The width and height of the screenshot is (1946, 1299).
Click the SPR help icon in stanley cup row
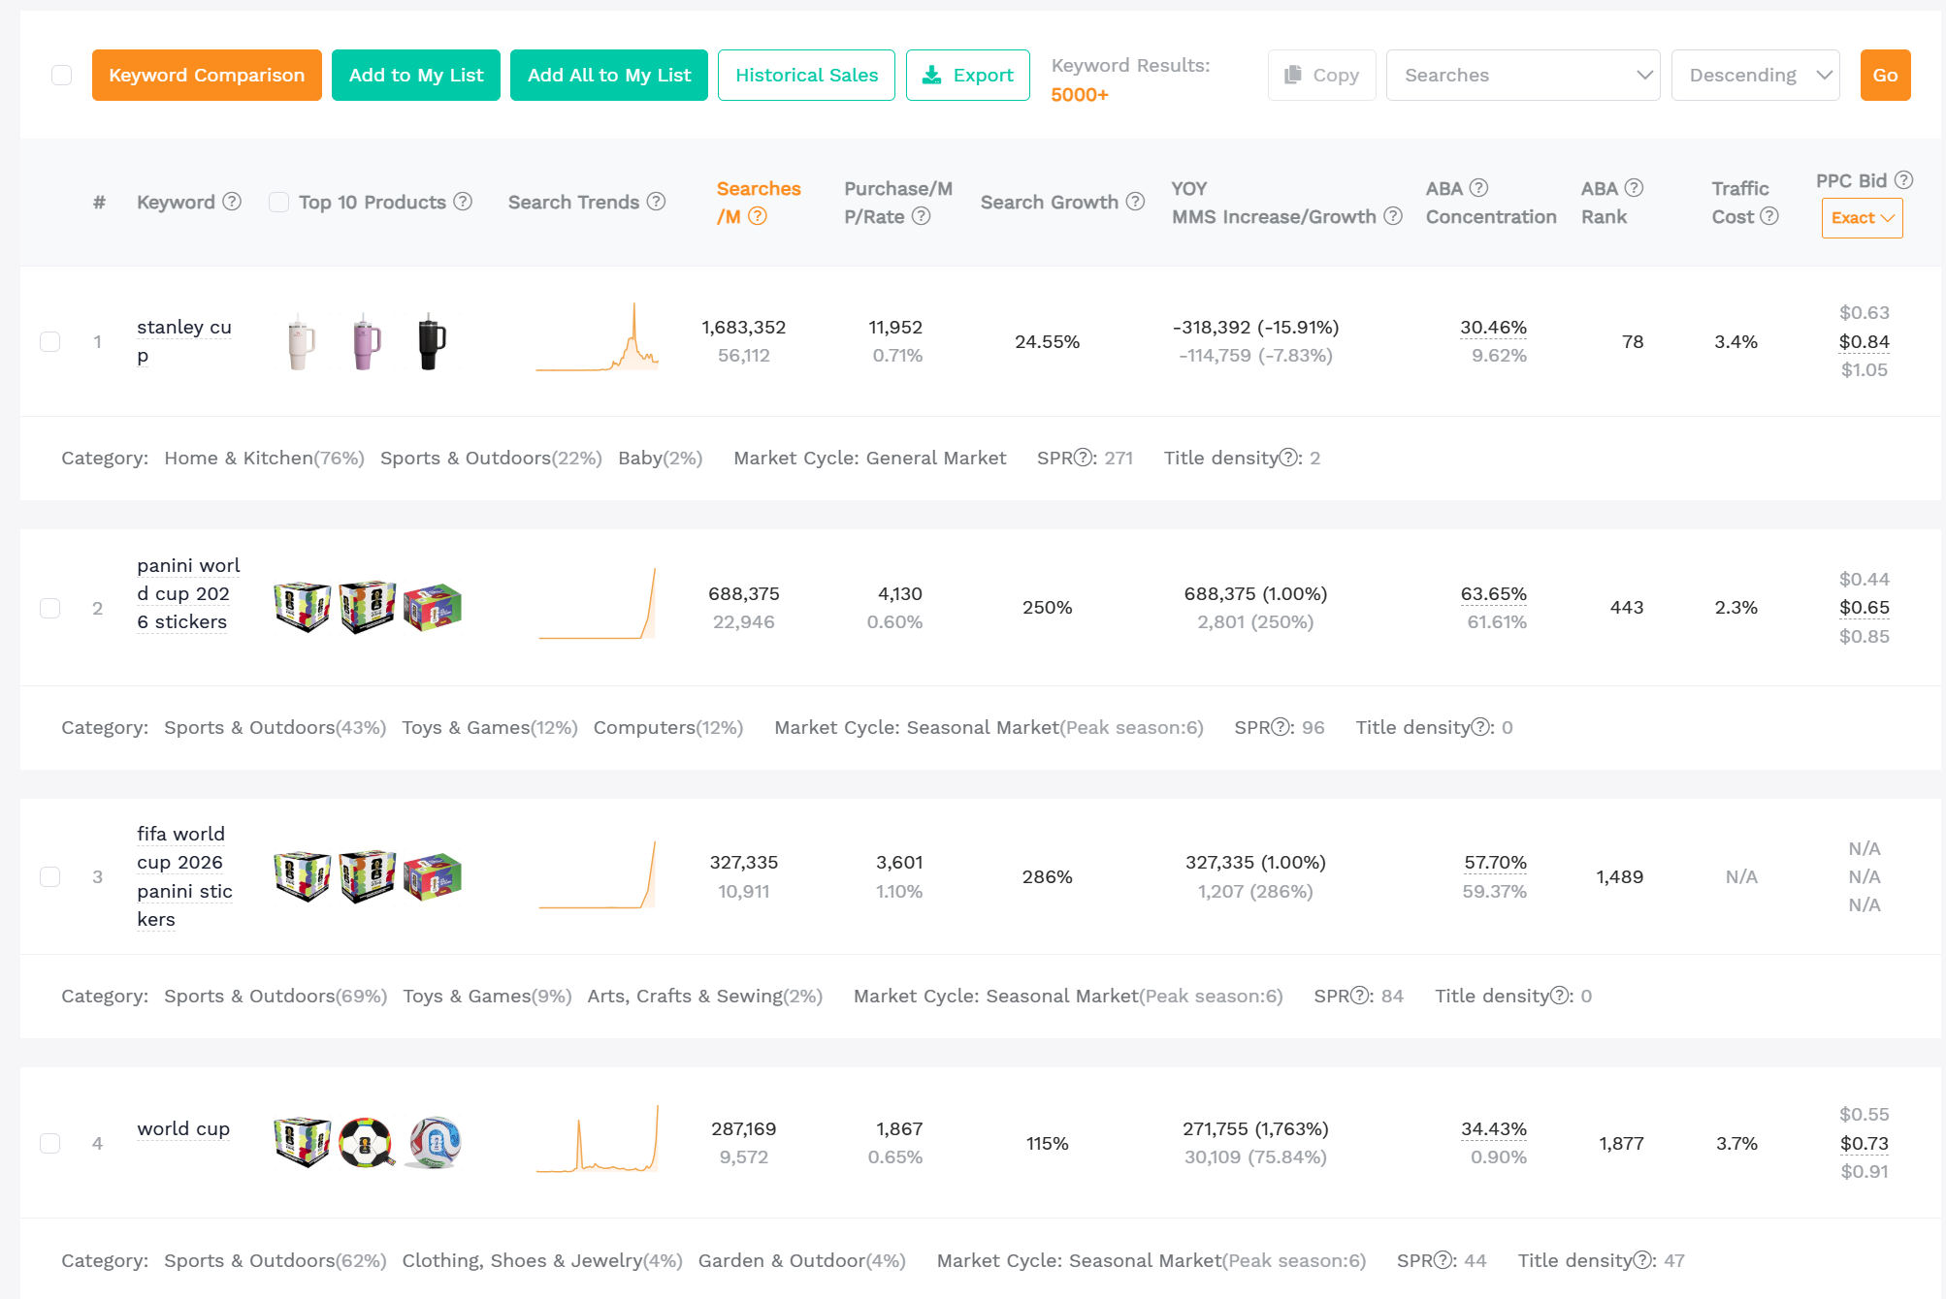[x=1084, y=458]
